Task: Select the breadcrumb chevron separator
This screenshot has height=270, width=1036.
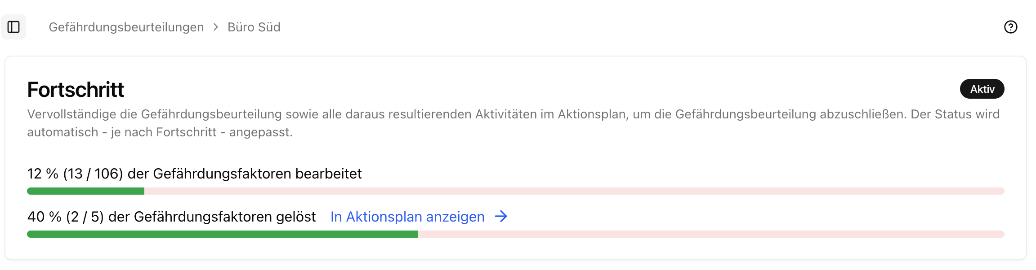Action: click(x=216, y=27)
